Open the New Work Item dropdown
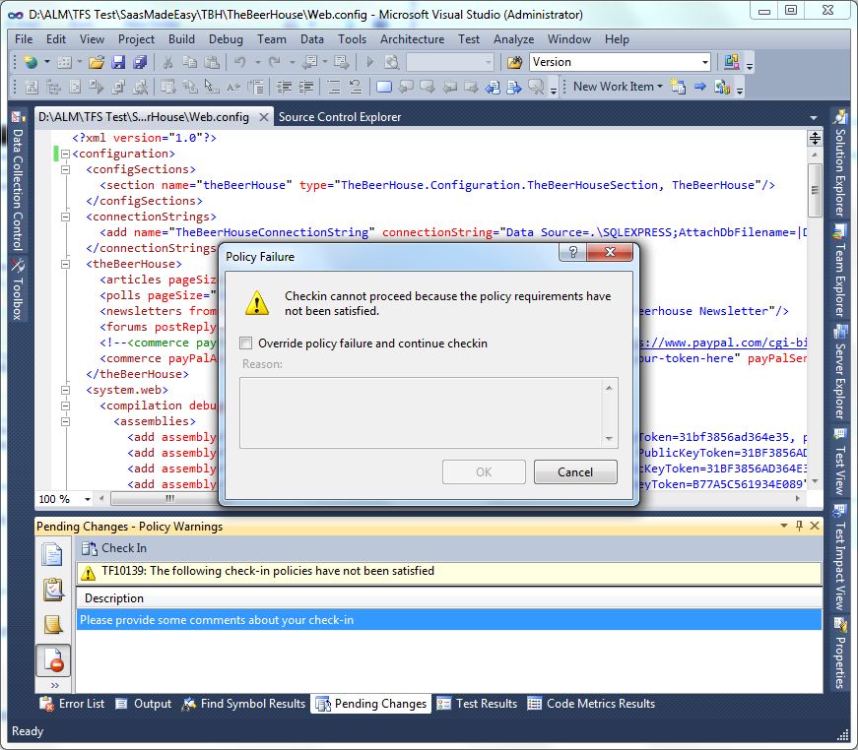 click(x=660, y=87)
